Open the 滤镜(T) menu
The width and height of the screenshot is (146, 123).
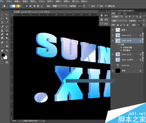click(x=58, y=1)
